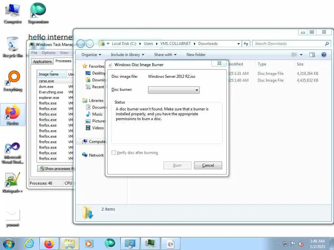
Task: Launch Internet Explorer from the taskbar
Action: click(29, 243)
